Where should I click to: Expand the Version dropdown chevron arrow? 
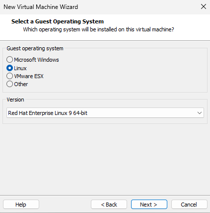click(200, 113)
